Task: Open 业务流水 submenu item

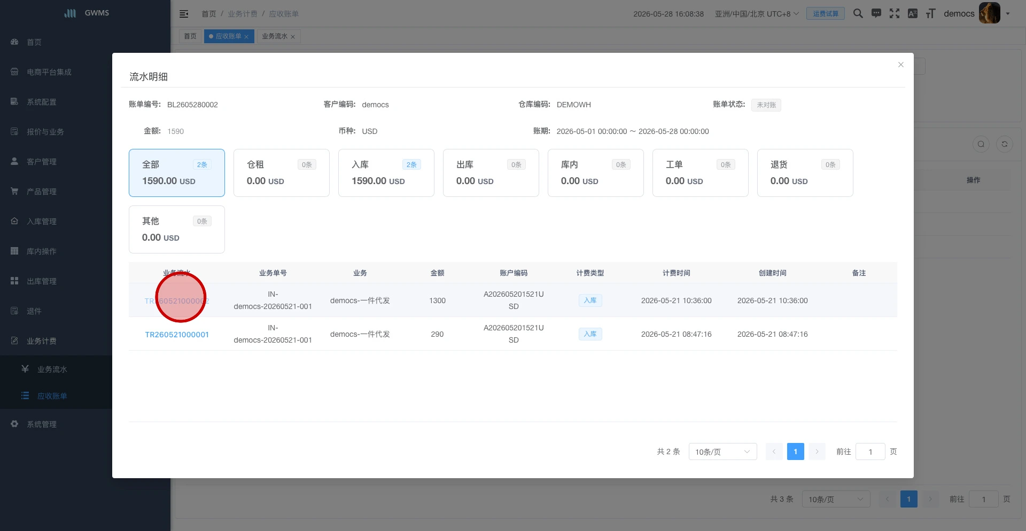Action: pyautogui.click(x=52, y=369)
